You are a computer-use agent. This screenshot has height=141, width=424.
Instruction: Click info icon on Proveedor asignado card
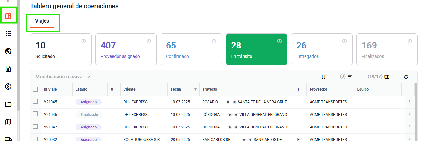[149, 41]
